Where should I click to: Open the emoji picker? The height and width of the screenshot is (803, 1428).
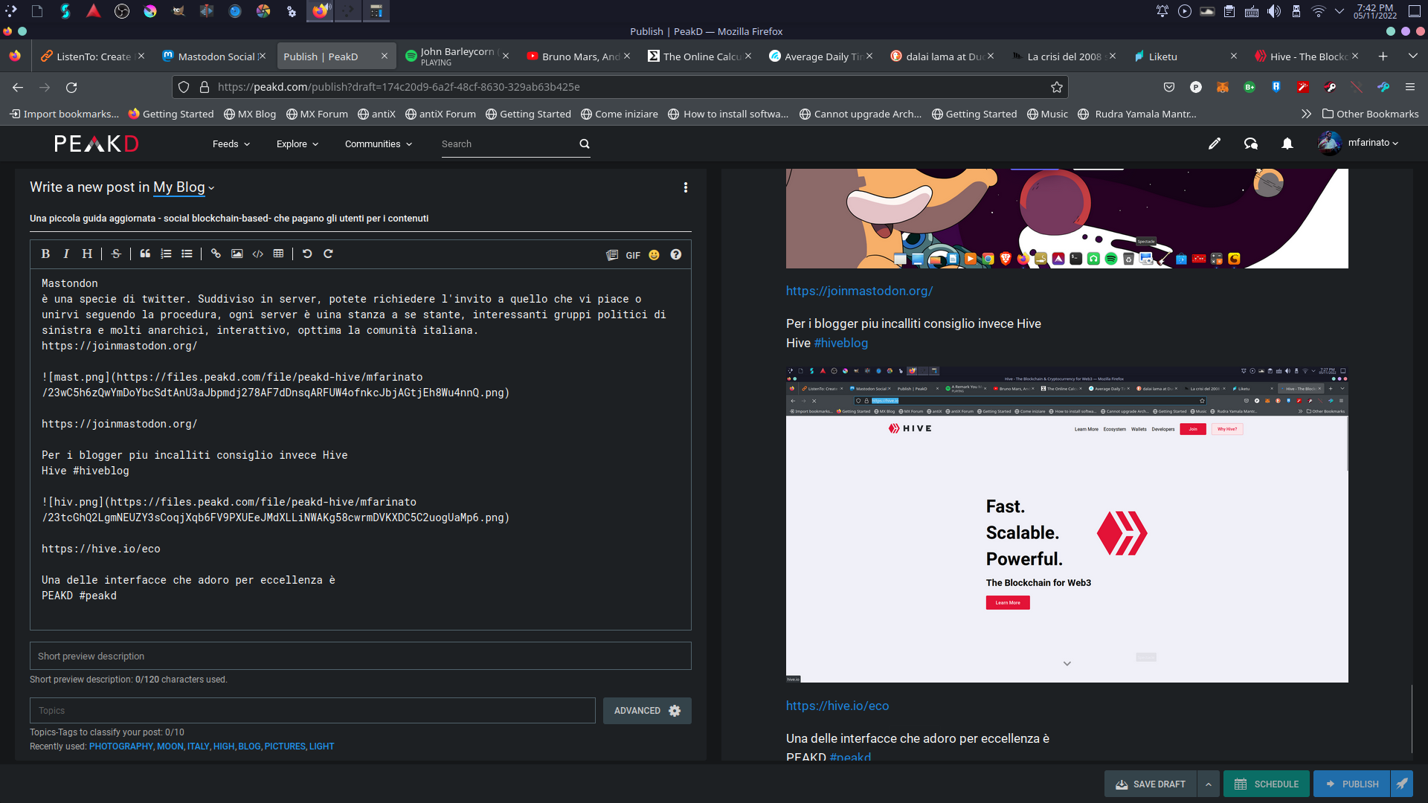(x=654, y=255)
